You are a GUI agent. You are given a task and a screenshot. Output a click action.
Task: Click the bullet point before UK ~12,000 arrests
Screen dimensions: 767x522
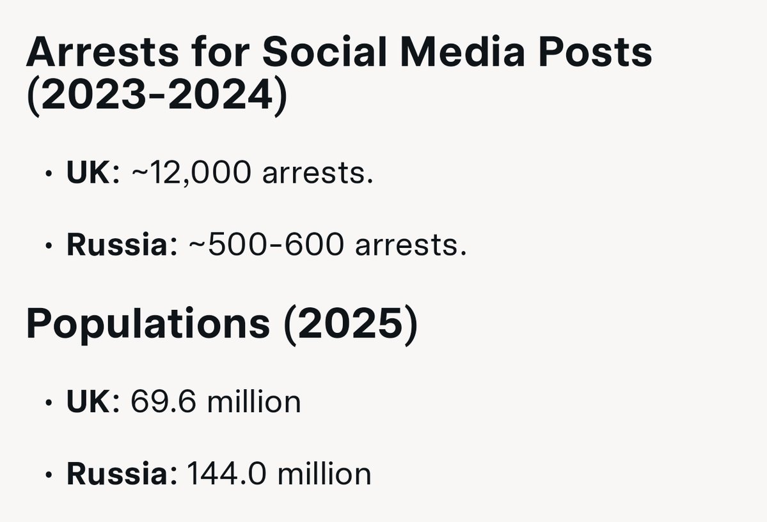48,174
